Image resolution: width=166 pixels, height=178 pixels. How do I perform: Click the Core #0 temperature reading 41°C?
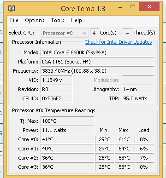tap(67, 139)
